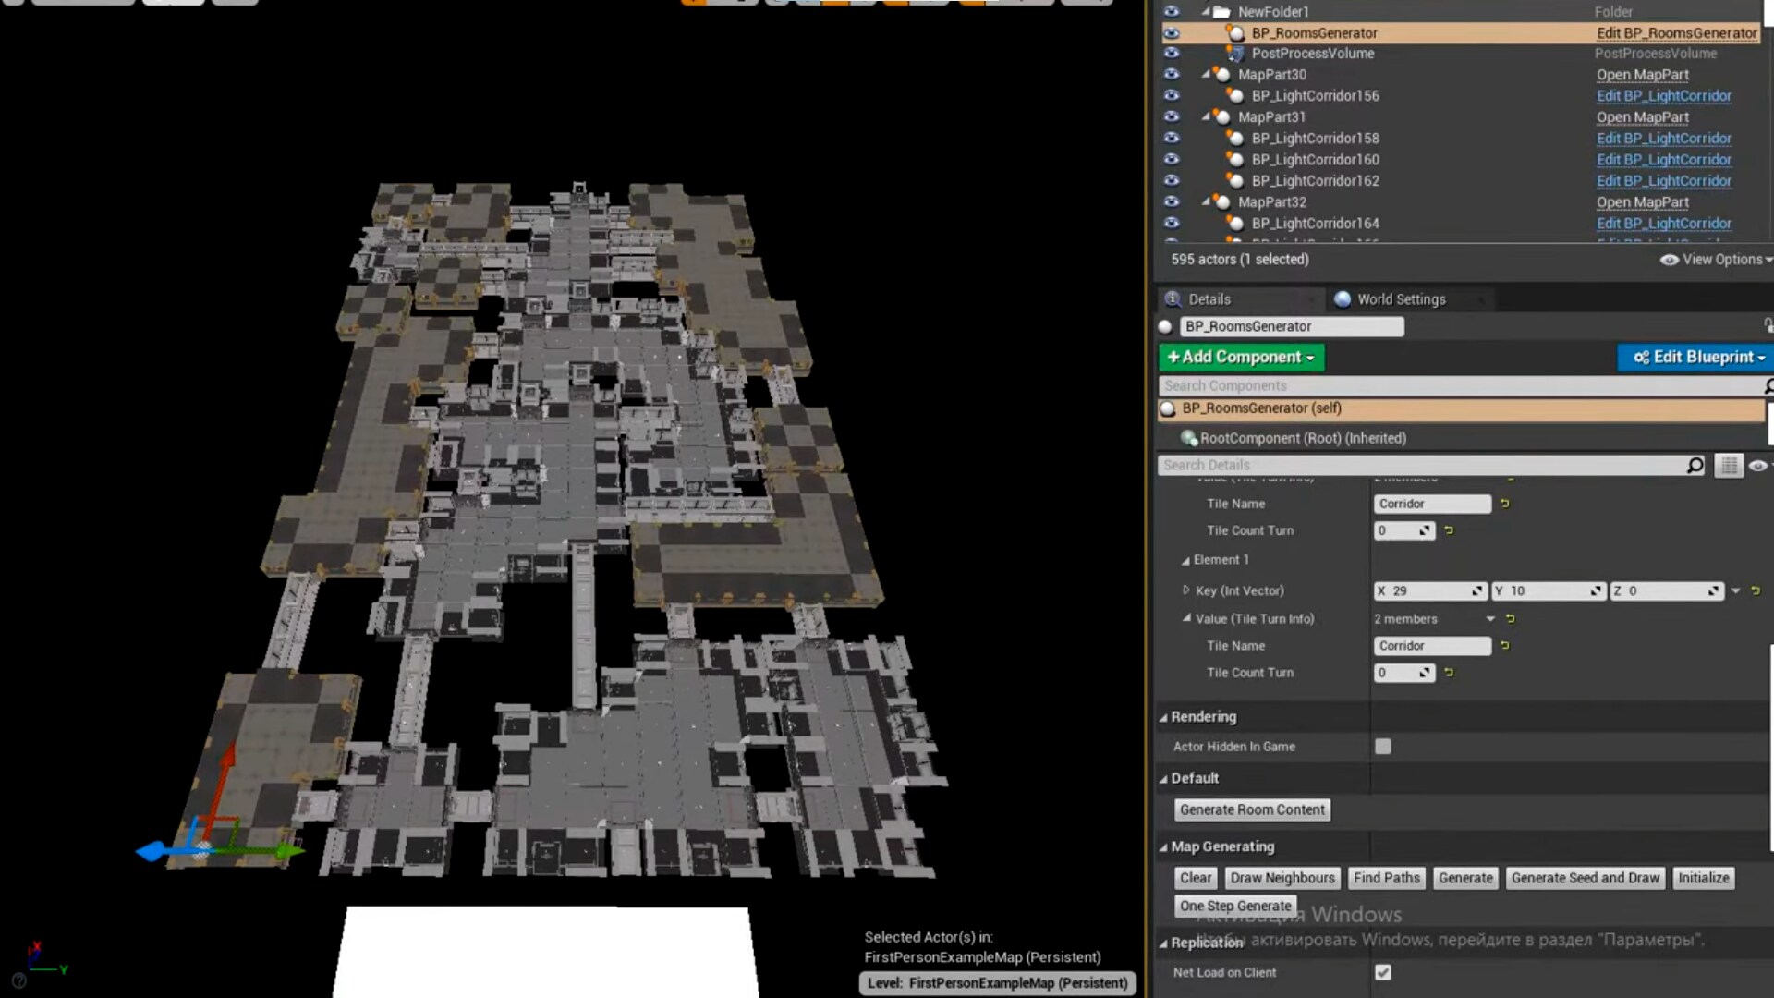Click magnifier icon in Search Details

(1695, 466)
